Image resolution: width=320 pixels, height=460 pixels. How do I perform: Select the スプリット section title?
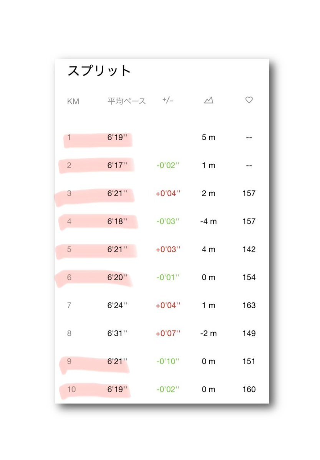click(x=99, y=71)
